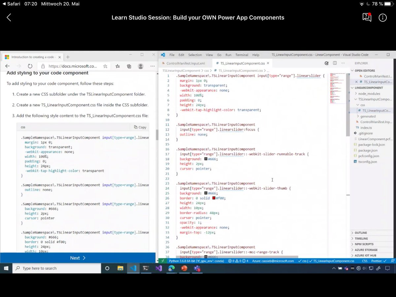Click Azure: cassieb@microsoft.com in status bar
396x297 pixels.
(x=273, y=261)
